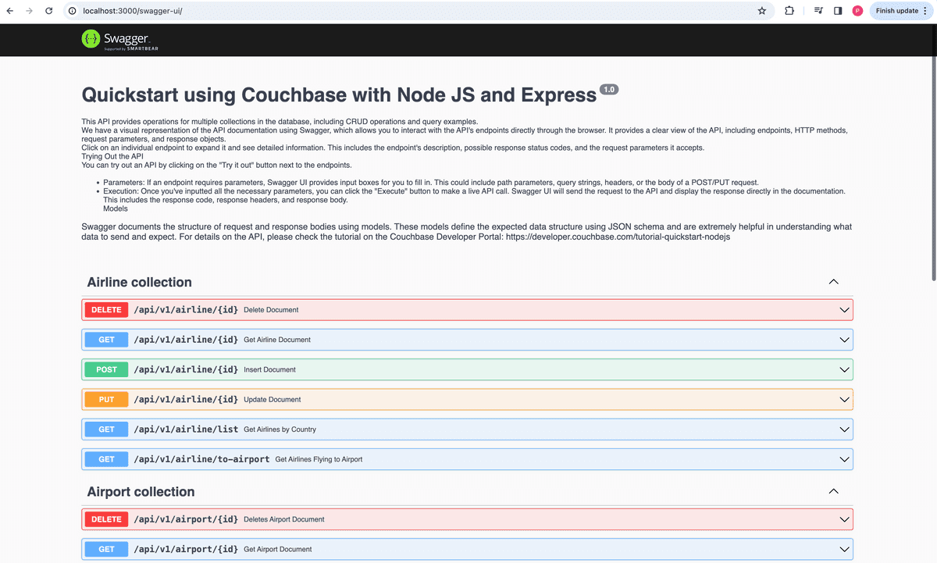Go back using the browser back arrow
Image resolution: width=937 pixels, height=563 pixels.
point(10,11)
